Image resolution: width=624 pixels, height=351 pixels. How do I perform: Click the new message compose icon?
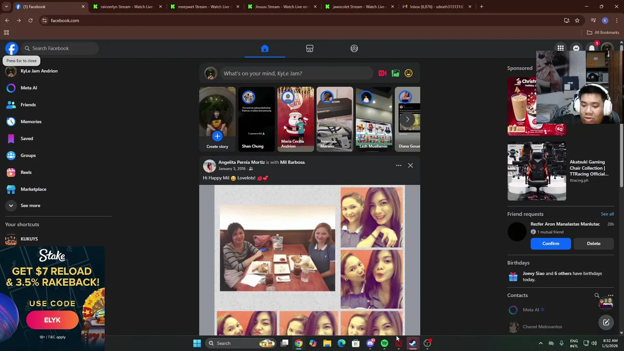point(606,322)
